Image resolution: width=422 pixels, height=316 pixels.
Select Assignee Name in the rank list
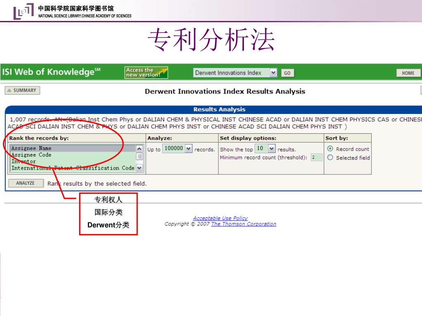[73, 148]
